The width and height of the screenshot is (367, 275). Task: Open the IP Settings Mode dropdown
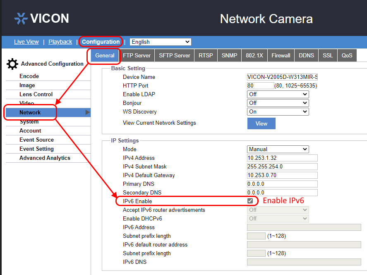(x=278, y=149)
